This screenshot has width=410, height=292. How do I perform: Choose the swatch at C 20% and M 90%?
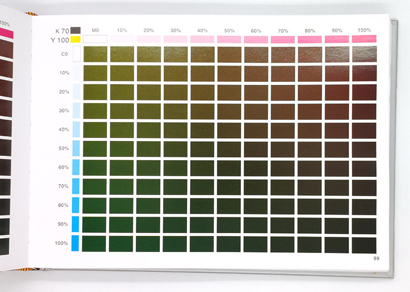coord(337,93)
